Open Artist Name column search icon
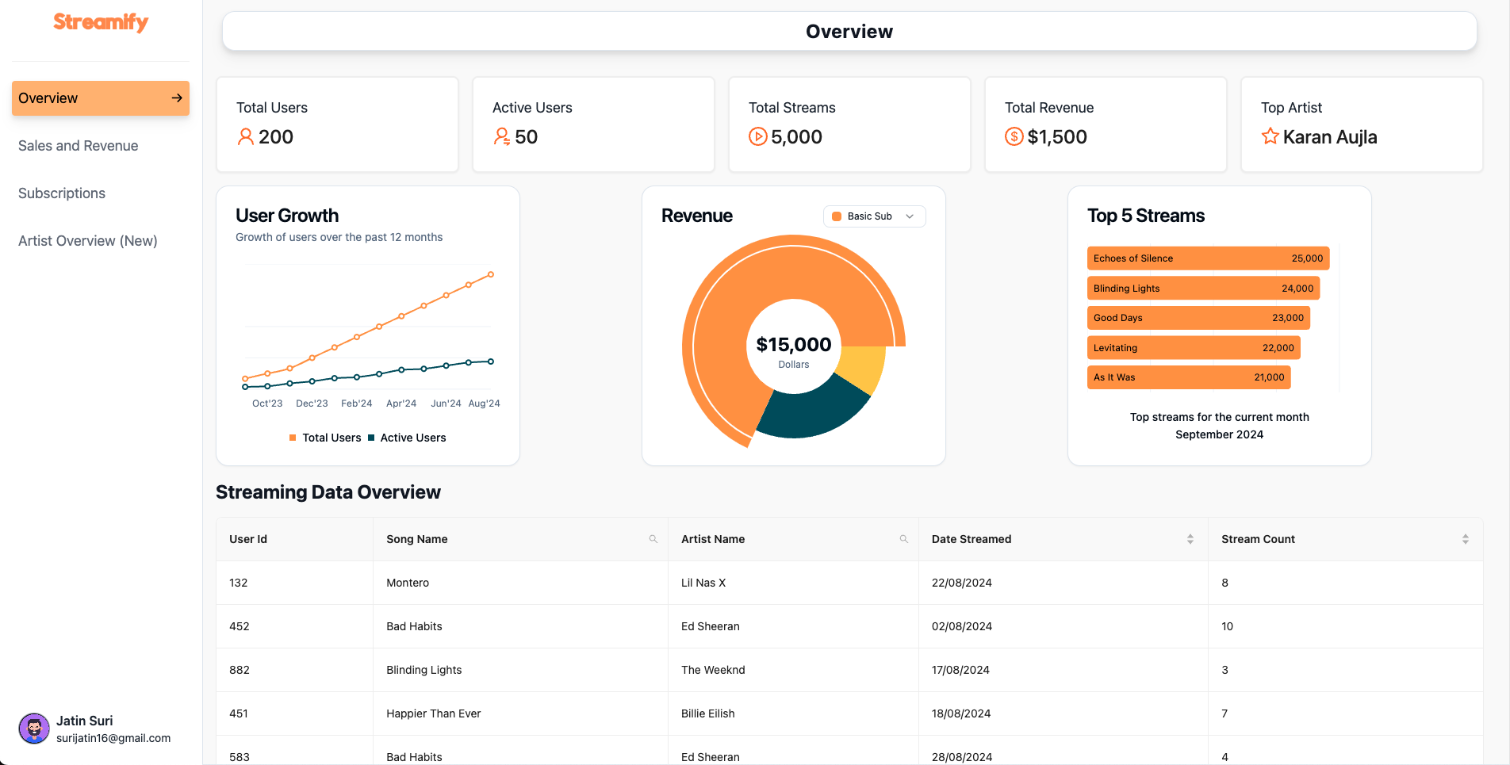1510x765 pixels. (x=903, y=539)
